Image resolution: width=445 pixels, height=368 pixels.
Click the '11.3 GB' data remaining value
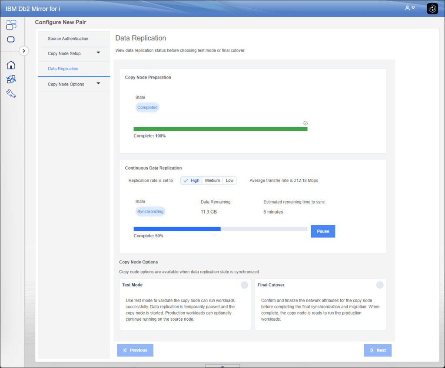pos(209,212)
